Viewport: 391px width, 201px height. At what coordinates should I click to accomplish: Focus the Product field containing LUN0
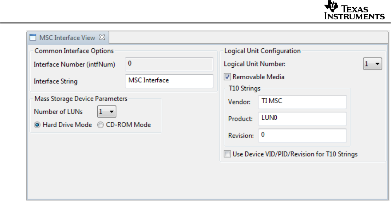302,119
